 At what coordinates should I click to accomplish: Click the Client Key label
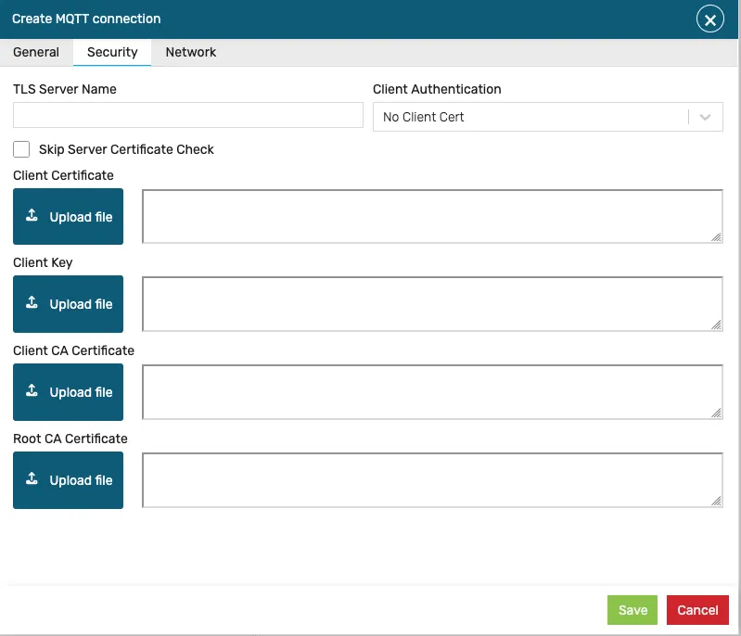[x=43, y=262]
